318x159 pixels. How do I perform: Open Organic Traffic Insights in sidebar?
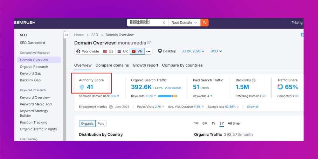pyautogui.click(x=38, y=129)
